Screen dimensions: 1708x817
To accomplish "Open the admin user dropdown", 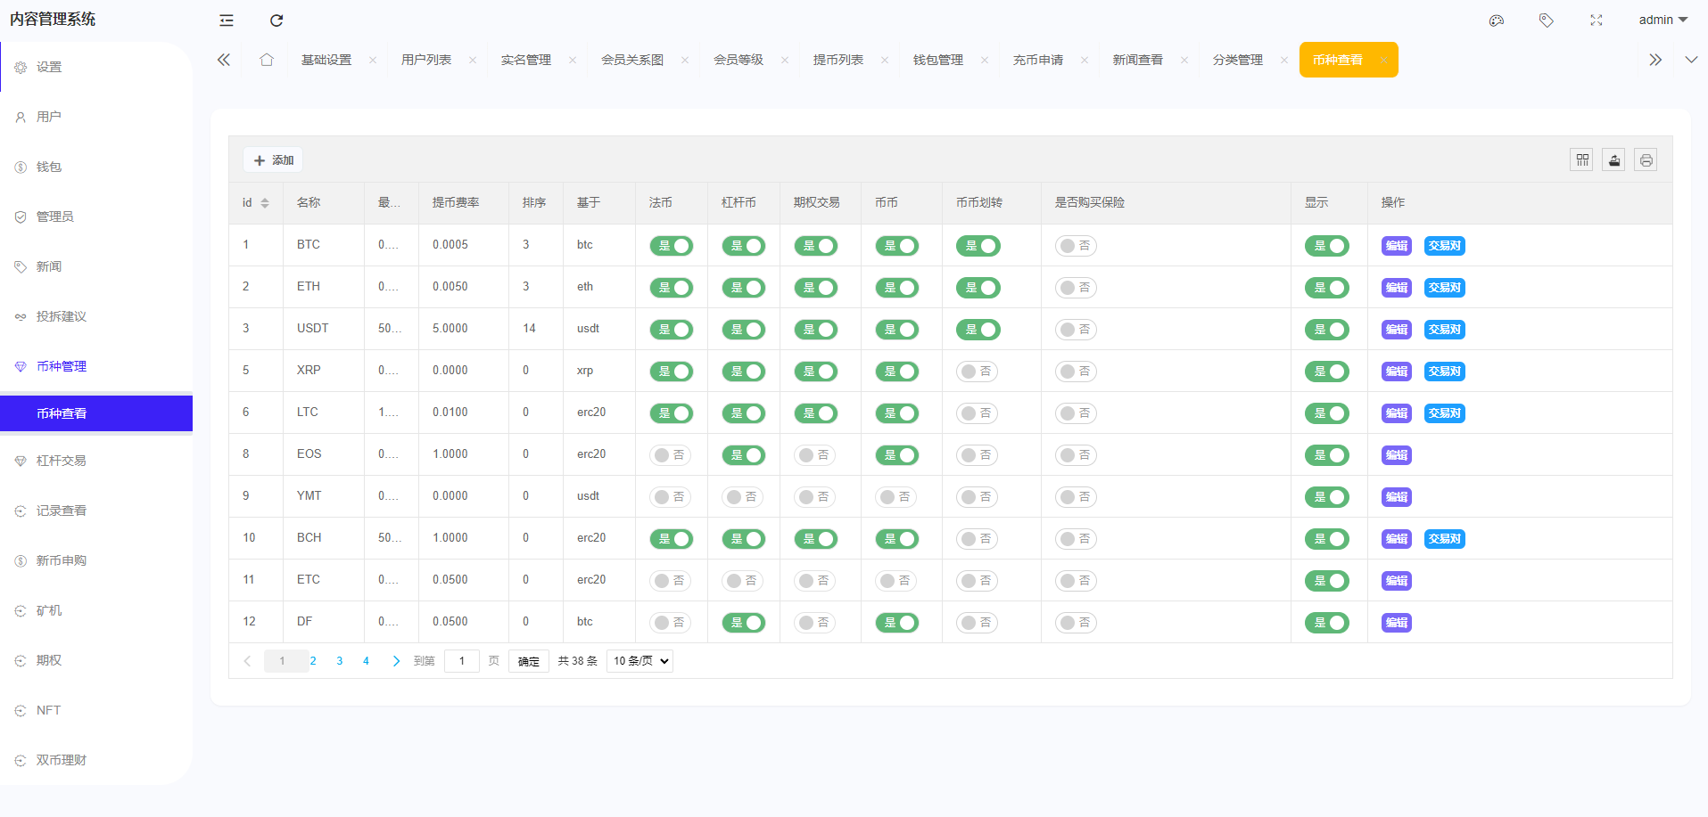I will 1663,20.
